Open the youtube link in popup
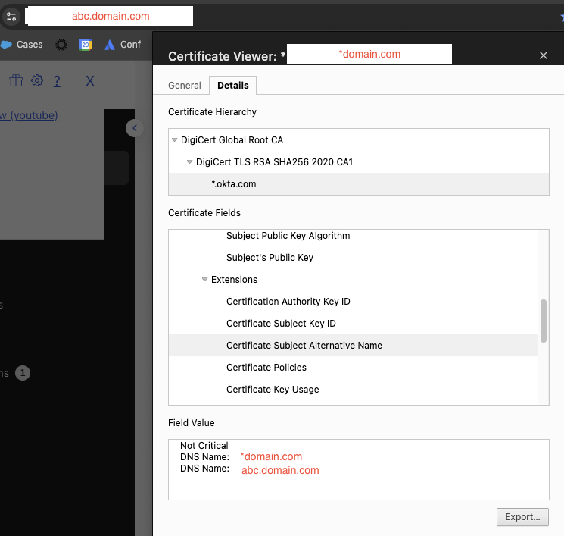Screen dimensions: 564x536 point(29,115)
